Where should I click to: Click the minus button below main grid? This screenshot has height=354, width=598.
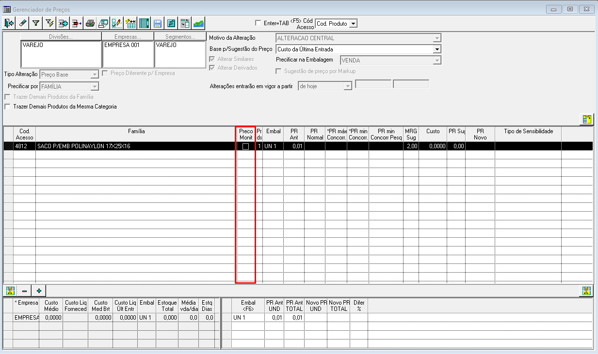(24, 291)
